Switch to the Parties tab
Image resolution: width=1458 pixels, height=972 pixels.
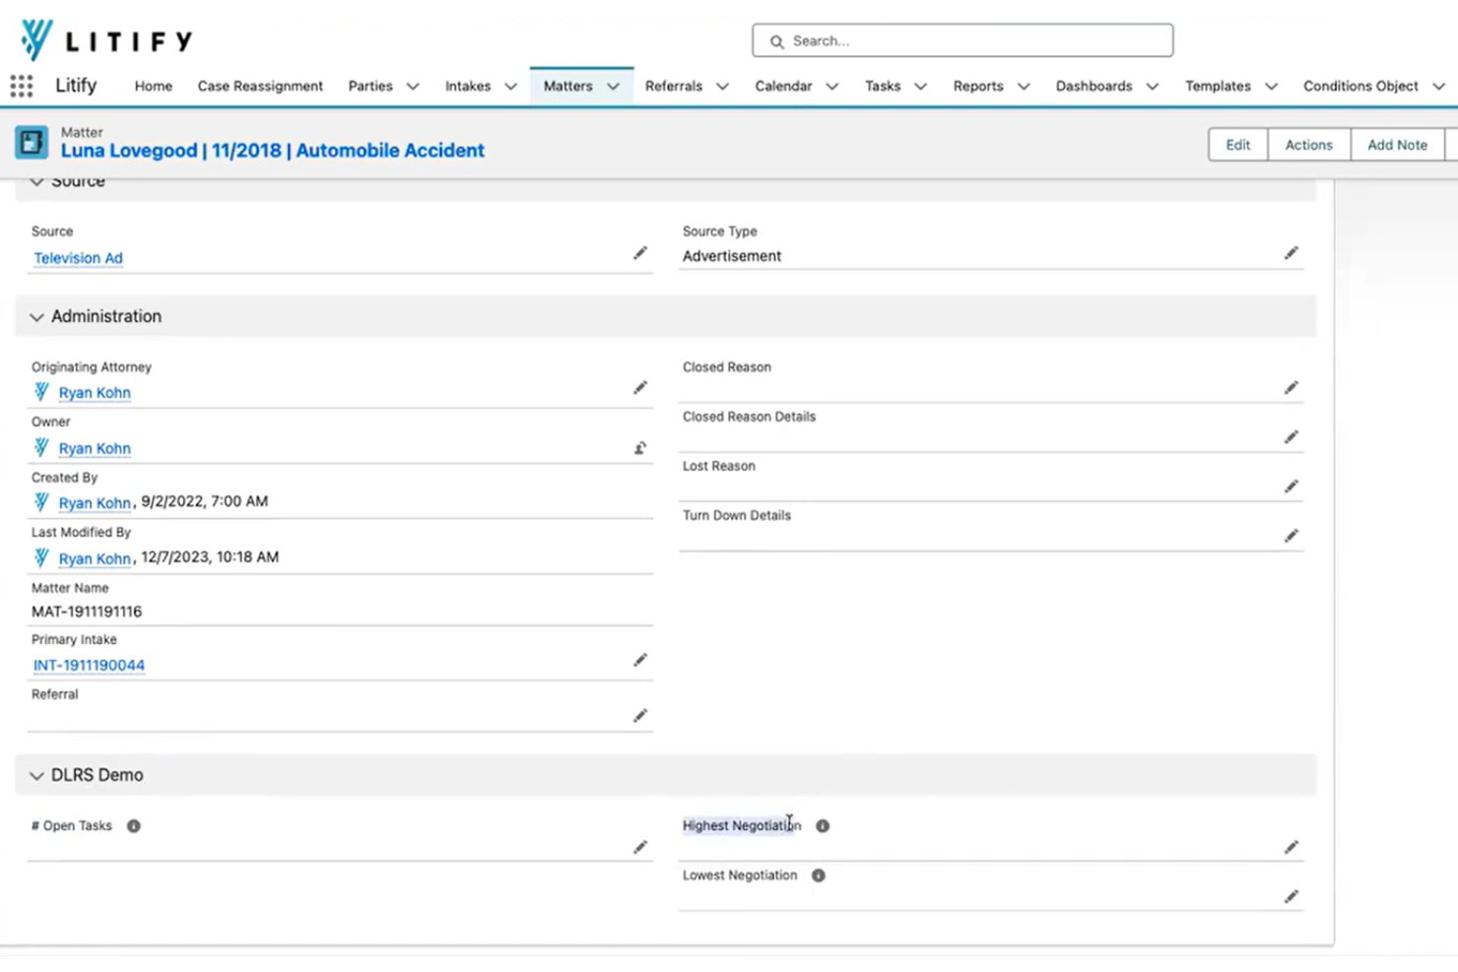pos(370,87)
